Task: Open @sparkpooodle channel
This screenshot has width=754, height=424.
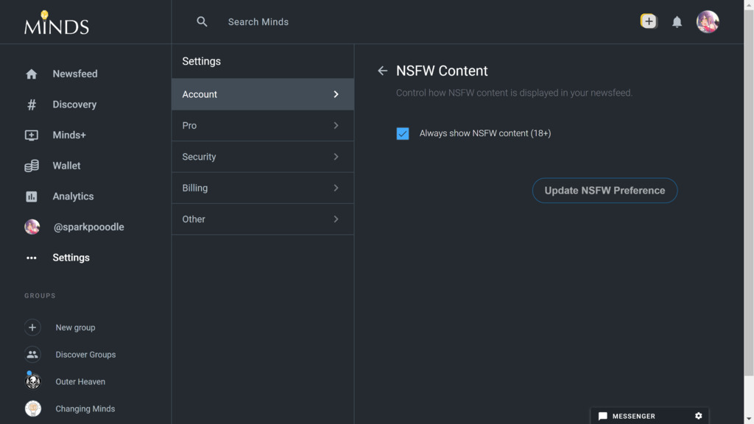Action: [88, 227]
